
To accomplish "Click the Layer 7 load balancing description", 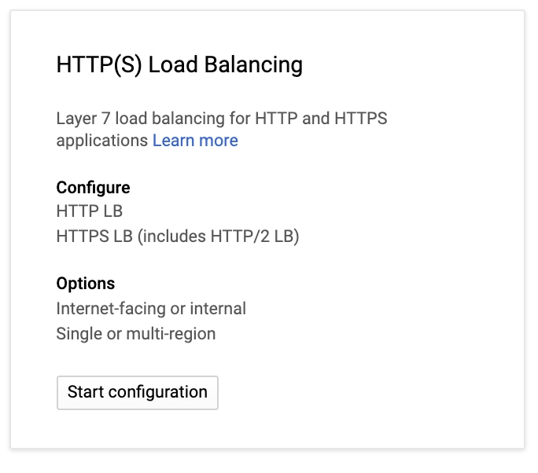I will click(222, 119).
